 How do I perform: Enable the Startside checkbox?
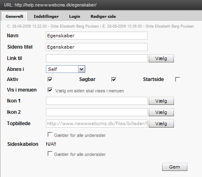[x=178, y=79]
